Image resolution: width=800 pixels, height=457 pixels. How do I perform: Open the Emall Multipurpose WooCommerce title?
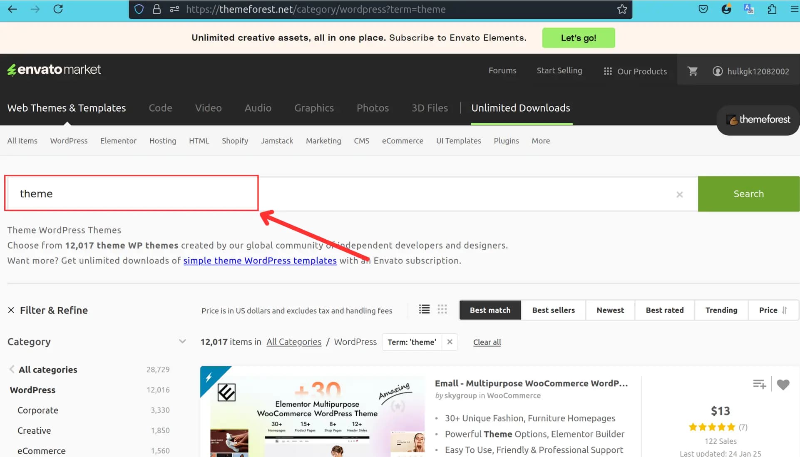(531, 383)
